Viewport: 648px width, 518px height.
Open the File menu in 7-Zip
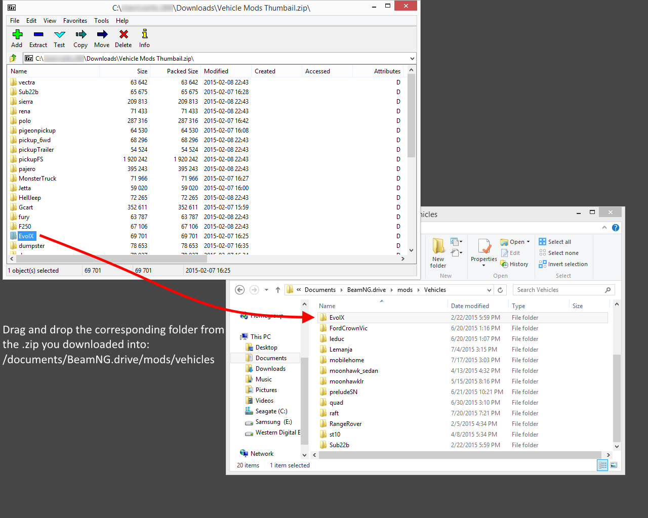coord(15,21)
